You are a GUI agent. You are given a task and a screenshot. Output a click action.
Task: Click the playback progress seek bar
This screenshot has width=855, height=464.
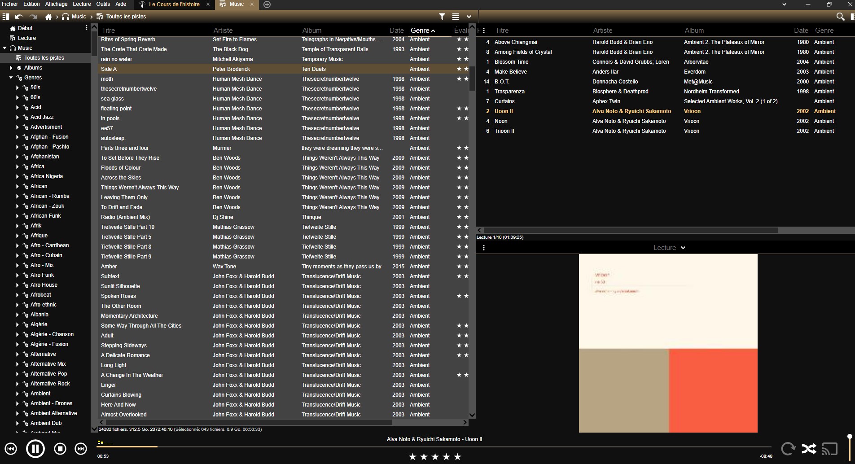click(434, 447)
